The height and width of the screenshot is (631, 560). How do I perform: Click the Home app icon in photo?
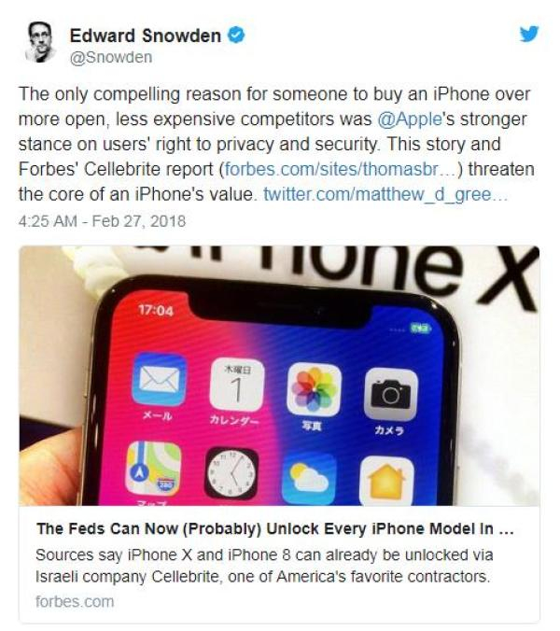pos(386,481)
